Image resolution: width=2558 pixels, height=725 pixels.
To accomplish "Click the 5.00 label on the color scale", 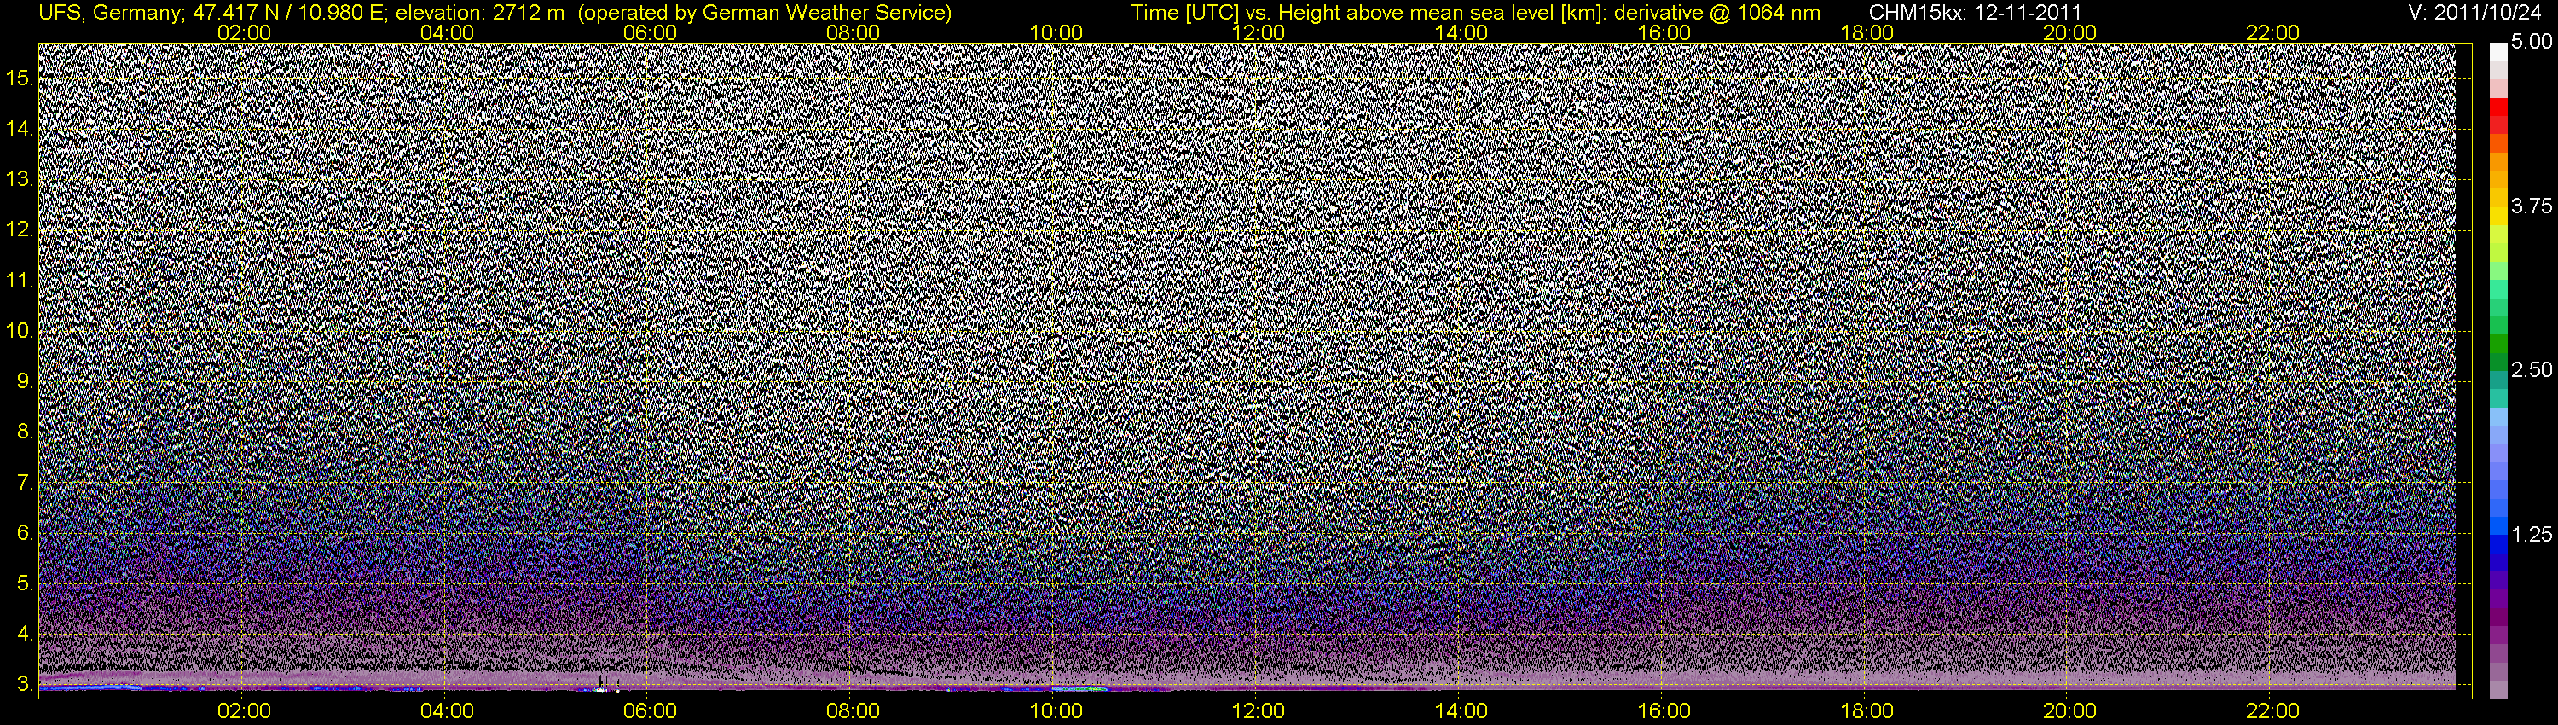I will coord(2532,43).
